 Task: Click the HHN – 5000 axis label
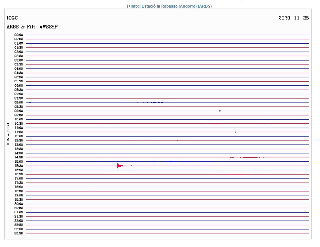[8, 134]
